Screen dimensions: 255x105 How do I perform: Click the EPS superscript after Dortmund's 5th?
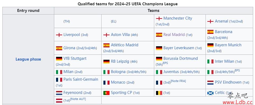point(165,63)
